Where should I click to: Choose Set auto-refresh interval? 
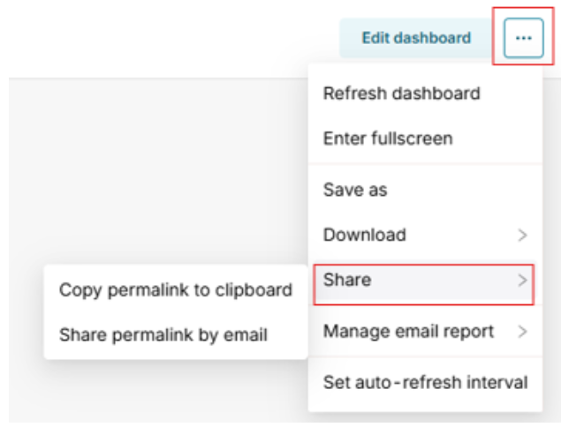click(425, 383)
